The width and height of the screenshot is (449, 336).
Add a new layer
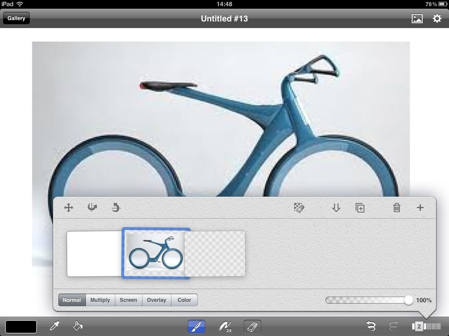click(x=420, y=208)
